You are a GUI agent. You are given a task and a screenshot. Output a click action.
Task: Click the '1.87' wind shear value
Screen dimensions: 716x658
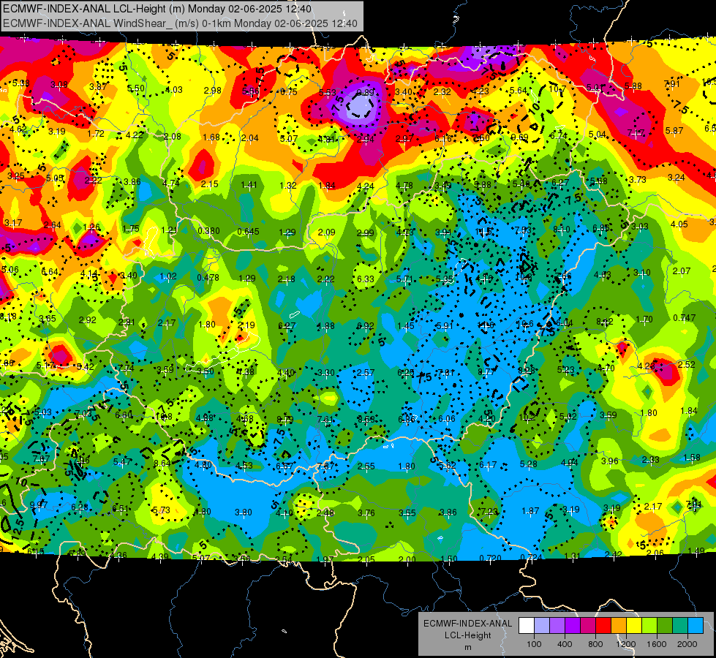click(530, 511)
